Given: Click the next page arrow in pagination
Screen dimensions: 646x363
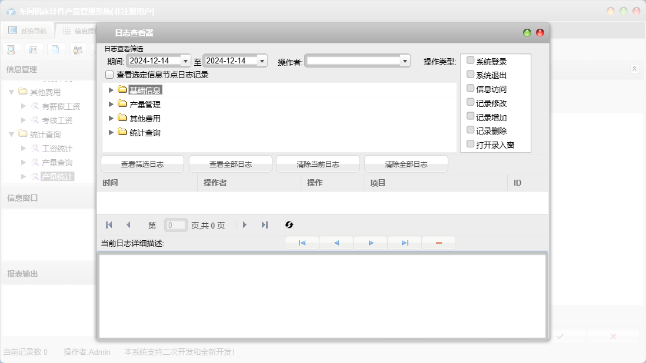Looking at the screenshot, I should tap(245, 225).
